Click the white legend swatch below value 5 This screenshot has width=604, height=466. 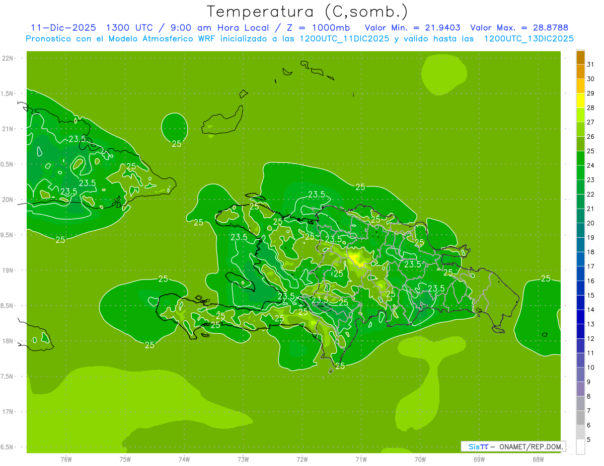pos(580,447)
